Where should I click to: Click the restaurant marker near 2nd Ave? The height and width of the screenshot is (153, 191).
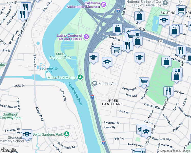click(168, 92)
